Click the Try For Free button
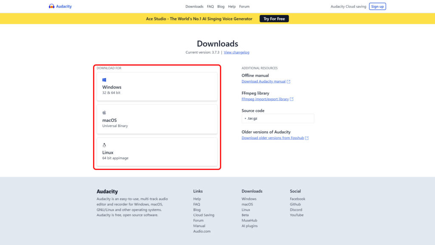This screenshot has width=435, height=245. click(x=274, y=19)
